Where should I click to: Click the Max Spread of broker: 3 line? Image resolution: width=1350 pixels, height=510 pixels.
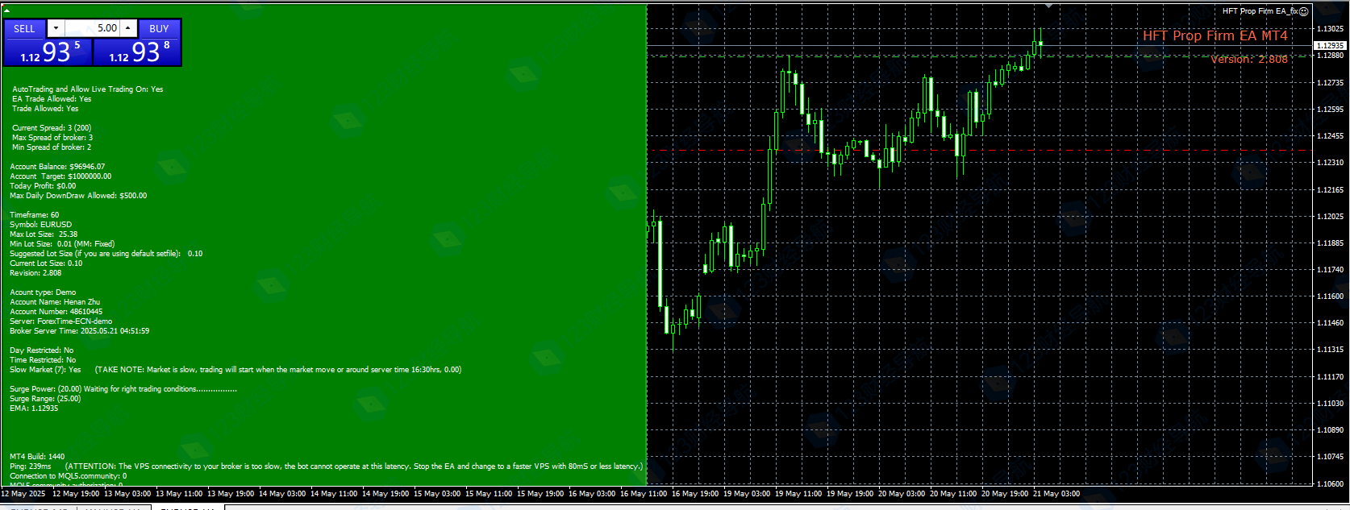pyautogui.click(x=52, y=138)
